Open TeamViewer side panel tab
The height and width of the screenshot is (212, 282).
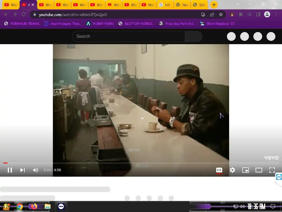coord(279,177)
